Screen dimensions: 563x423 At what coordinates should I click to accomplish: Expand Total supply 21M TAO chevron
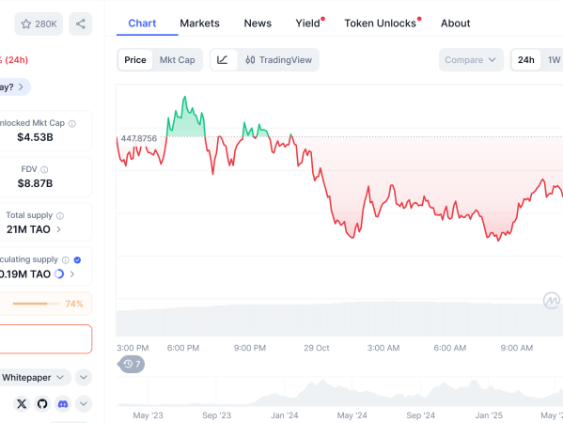59,229
